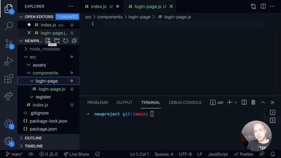Refresh the explorer file tree

point(65,41)
